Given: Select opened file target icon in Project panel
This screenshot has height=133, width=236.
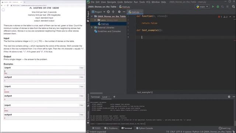Looking at the screenshot, I should point(108,12).
